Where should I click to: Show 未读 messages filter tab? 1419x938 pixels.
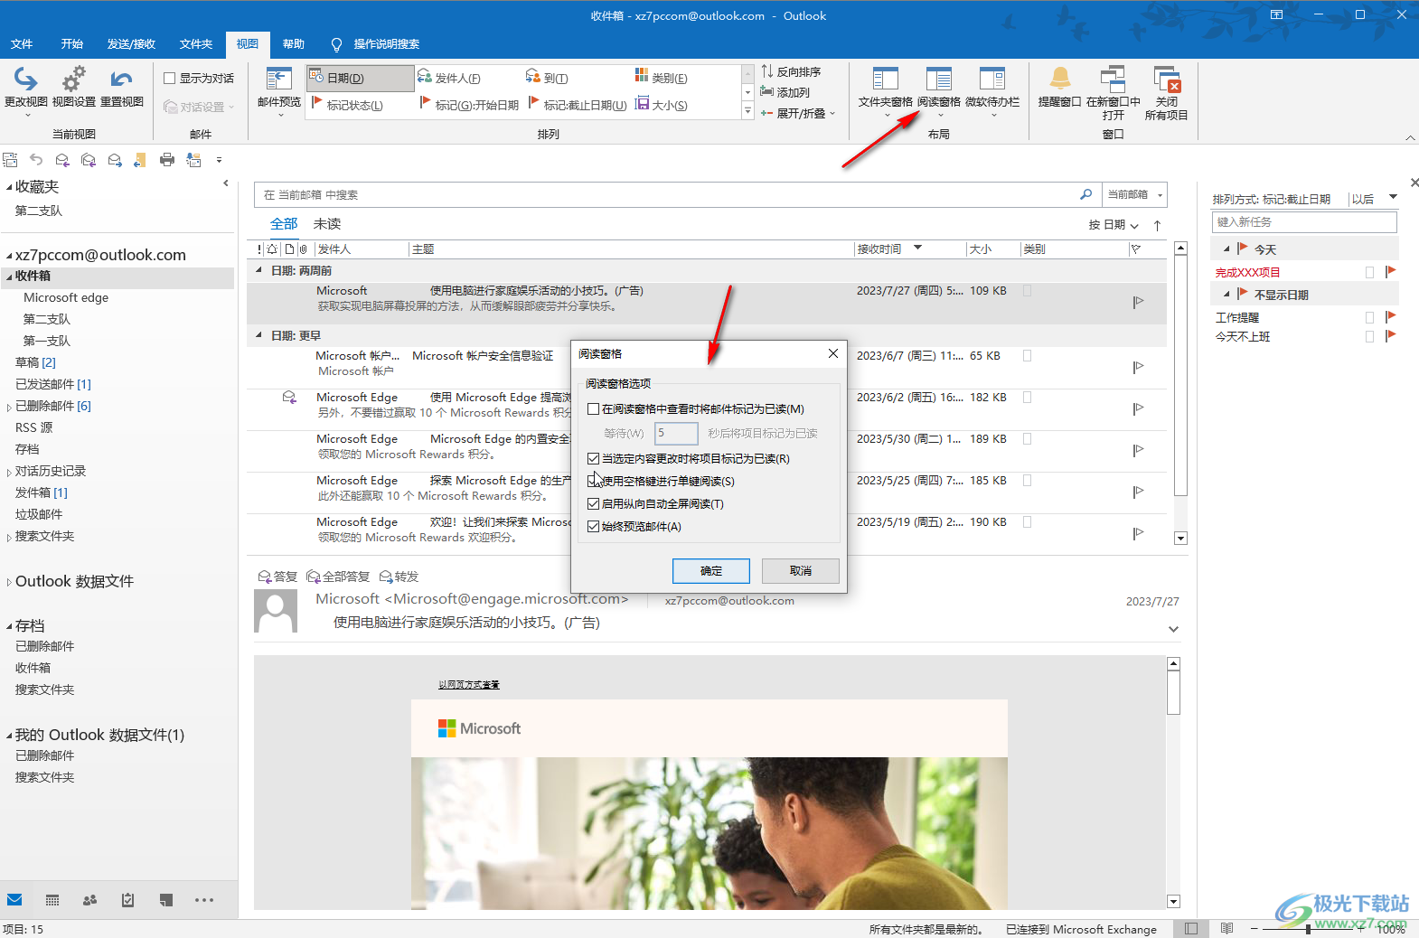327,224
